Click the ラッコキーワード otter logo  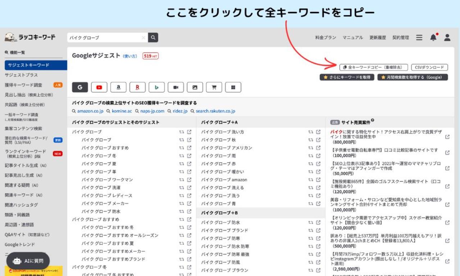tap(30, 37)
